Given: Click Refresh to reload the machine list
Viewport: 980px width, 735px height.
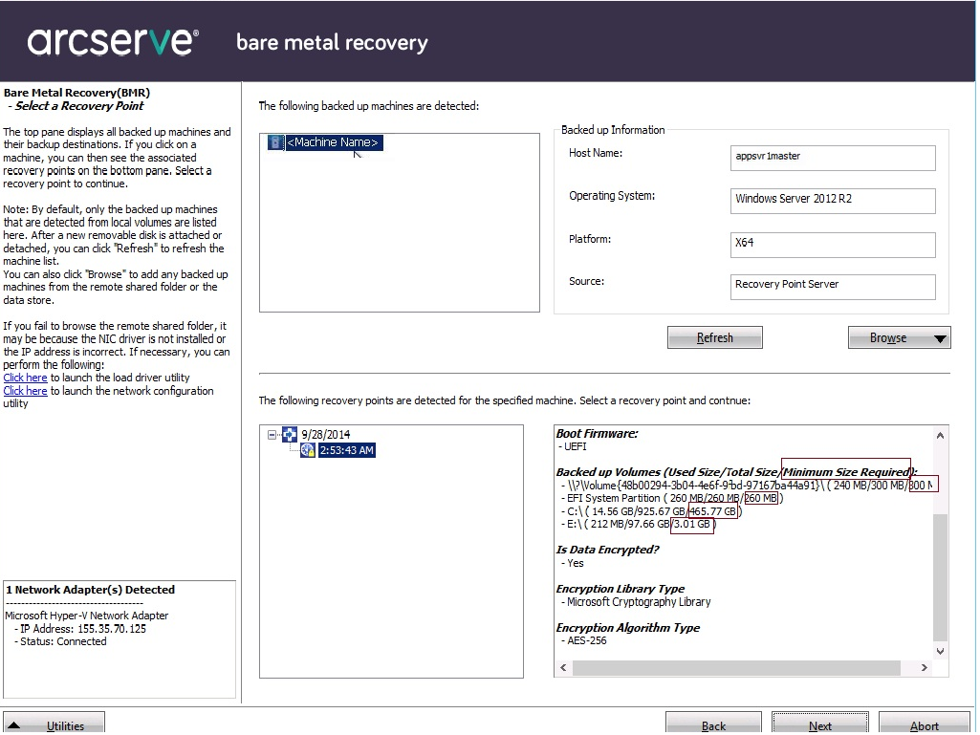Looking at the screenshot, I should point(714,336).
